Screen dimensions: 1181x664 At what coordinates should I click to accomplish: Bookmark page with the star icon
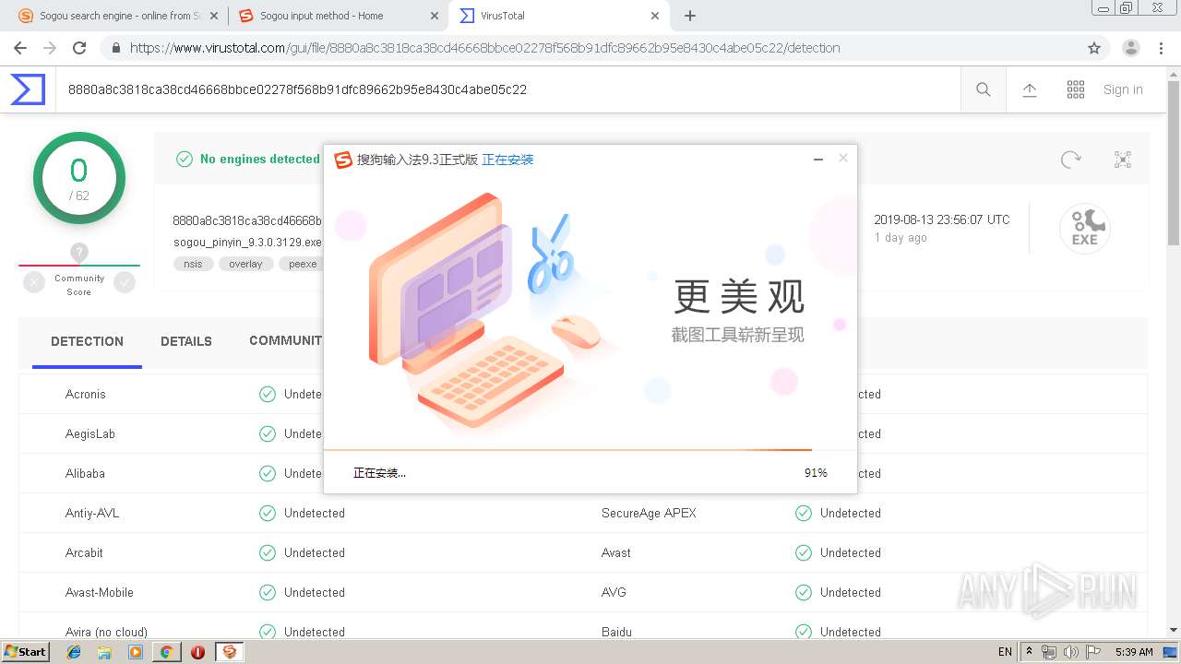(x=1094, y=48)
